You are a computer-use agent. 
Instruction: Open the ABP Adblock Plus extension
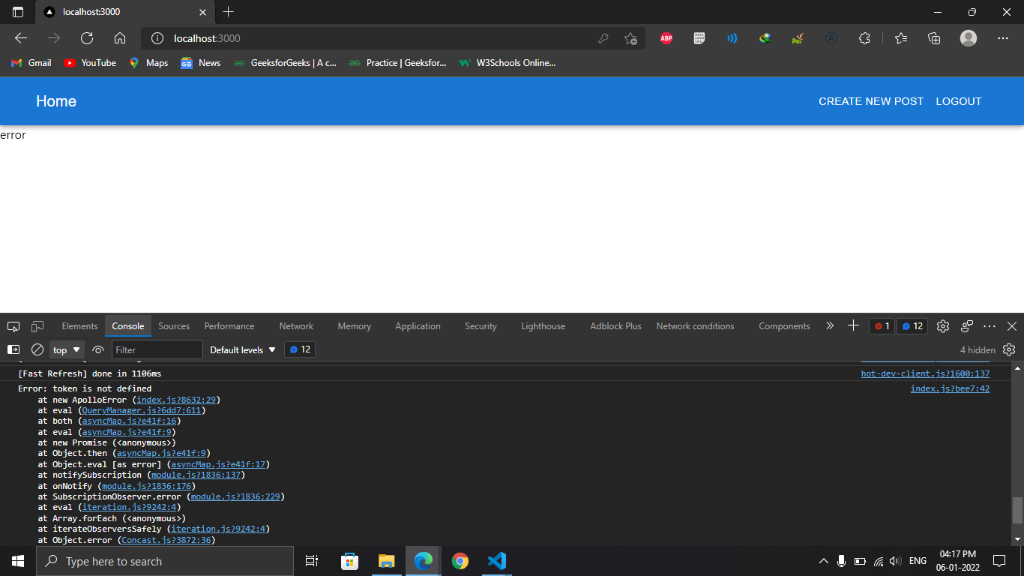point(666,38)
